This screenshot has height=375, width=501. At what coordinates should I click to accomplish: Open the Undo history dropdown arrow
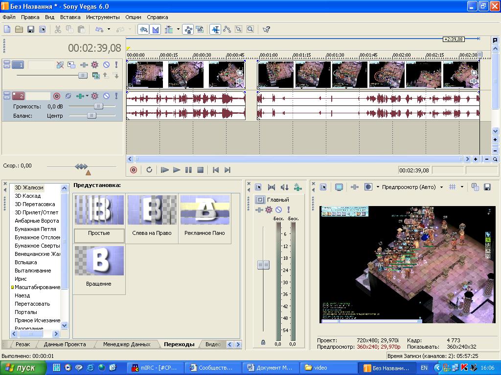(x=109, y=30)
